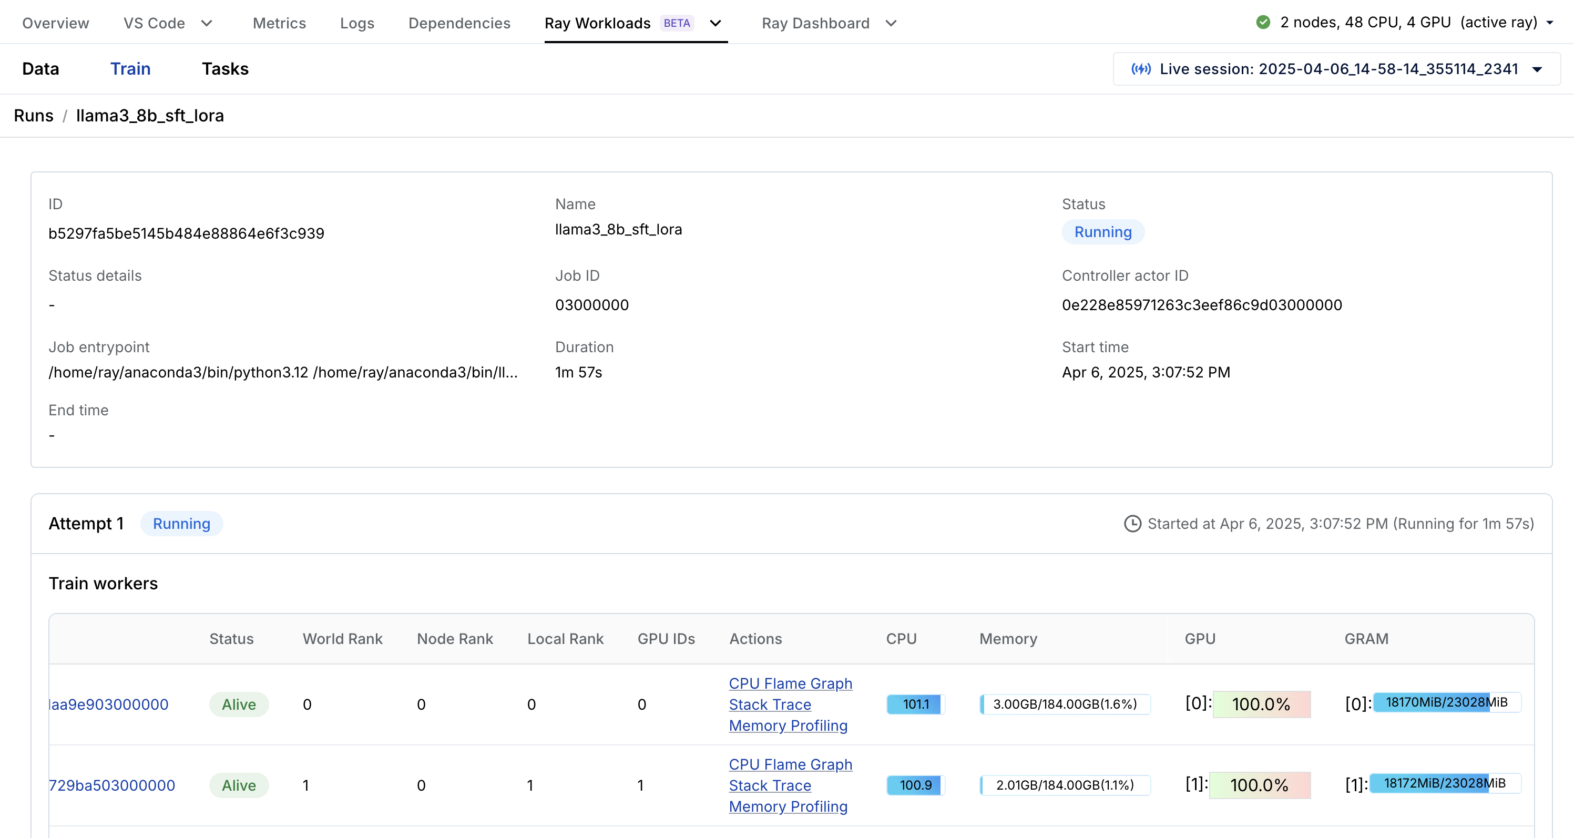Viewport: 1574px width, 838px height.
Task: Open the Ray Workloads dropdown arrow
Action: [x=716, y=23]
